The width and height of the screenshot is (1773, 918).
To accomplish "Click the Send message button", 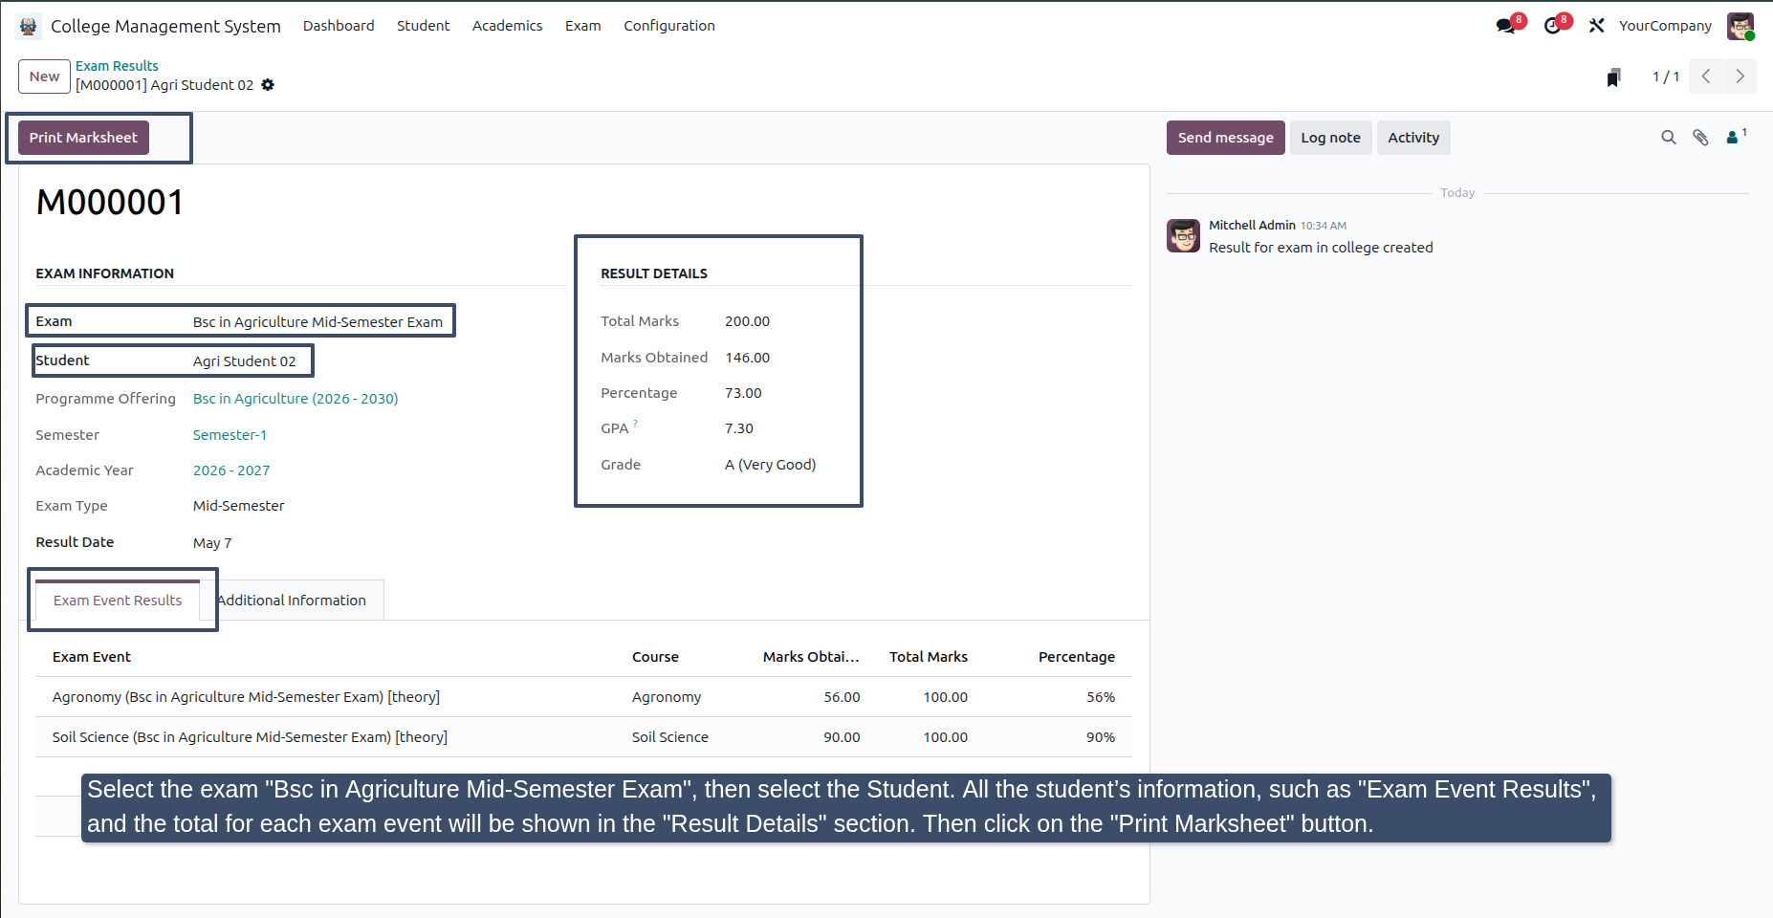I will pos(1226,138).
